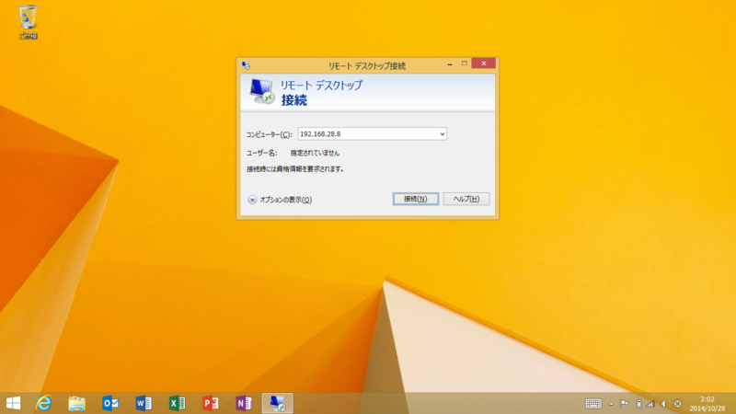Click the ヘルプ(H) help button
Image resolution: width=736 pixels, height=414 pixels.
[x=466, y=199]
